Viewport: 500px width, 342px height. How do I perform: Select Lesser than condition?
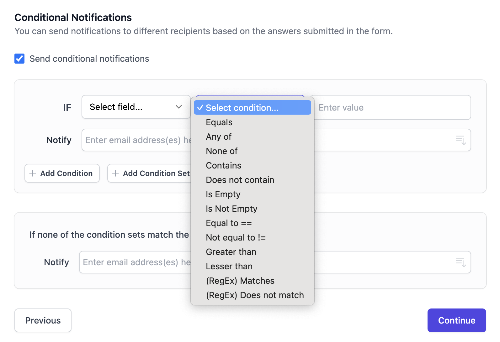coord(229,267)
